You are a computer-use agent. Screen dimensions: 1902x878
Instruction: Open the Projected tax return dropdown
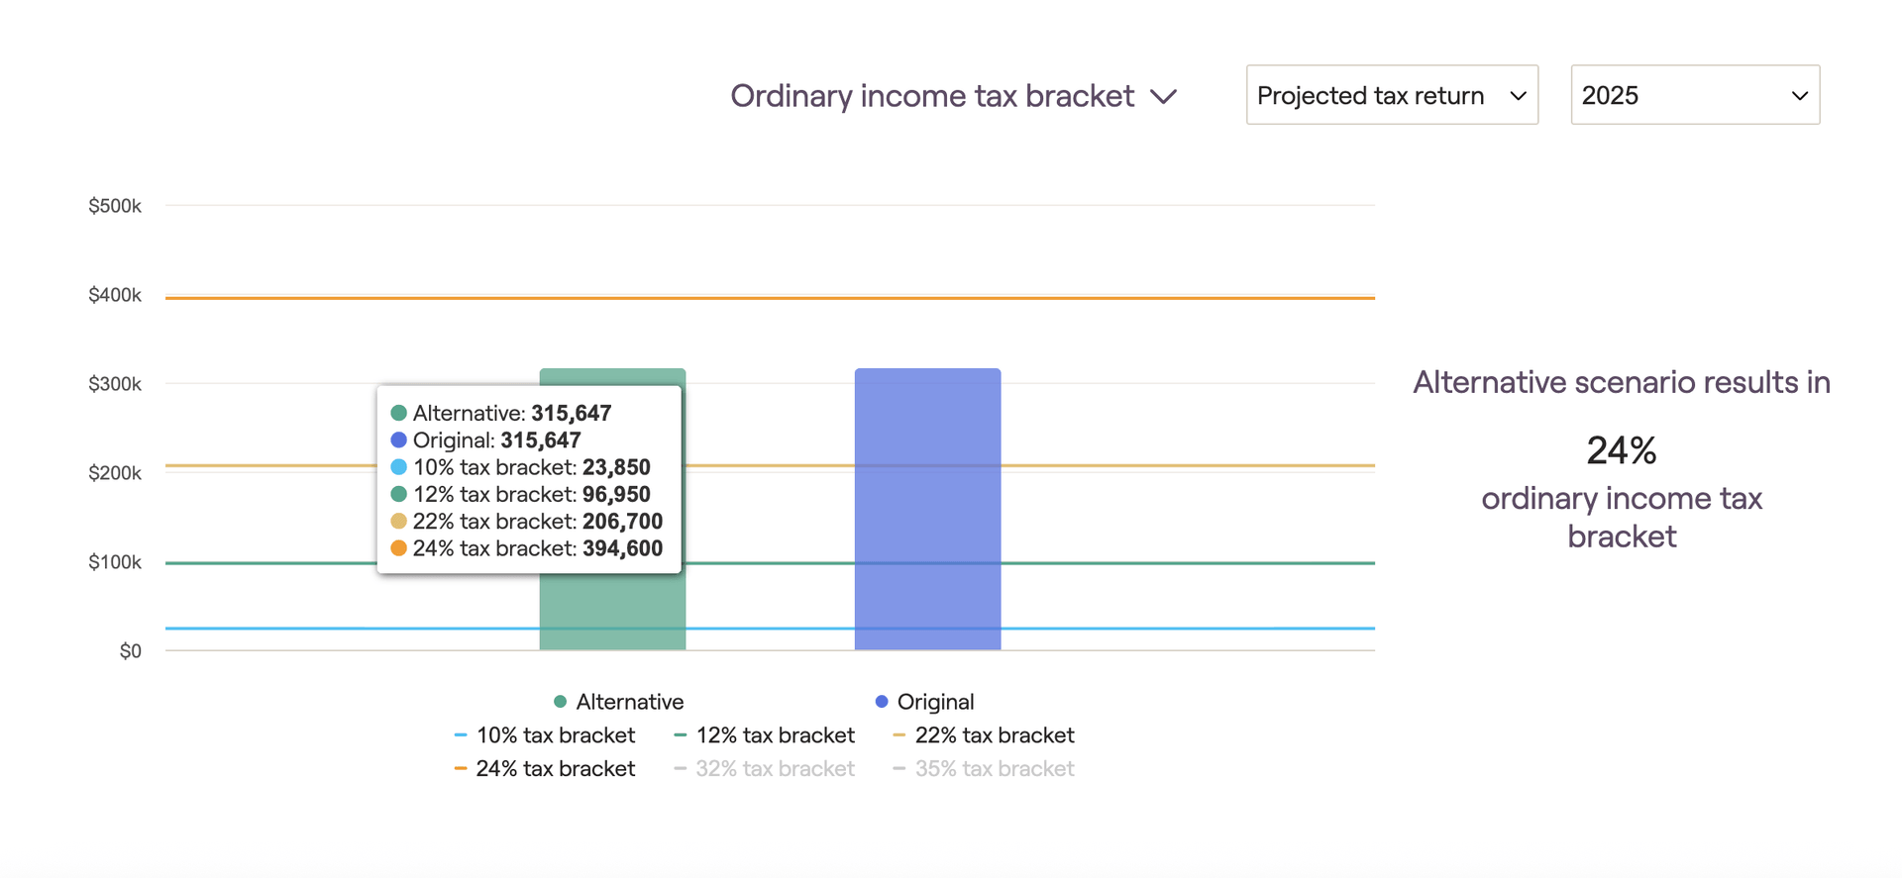[1391, 95]
